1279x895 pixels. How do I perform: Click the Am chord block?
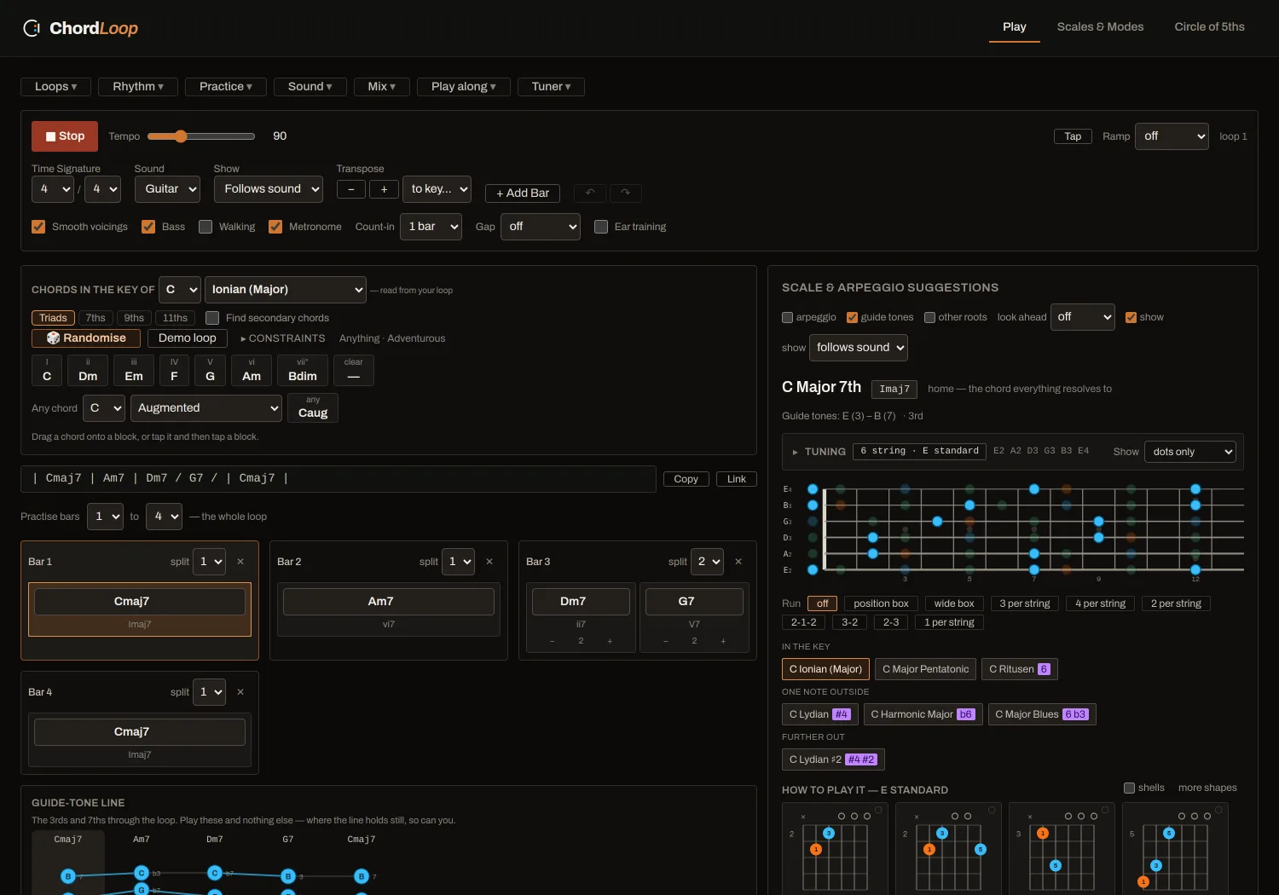[252, 371]
